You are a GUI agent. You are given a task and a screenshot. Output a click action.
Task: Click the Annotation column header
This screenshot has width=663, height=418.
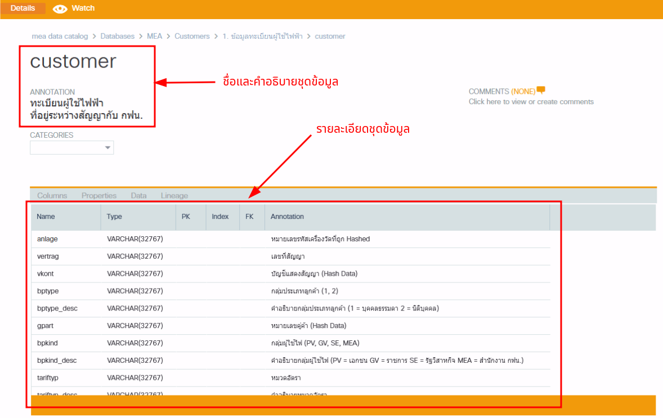pyautogui.click(x=287, y=217)
